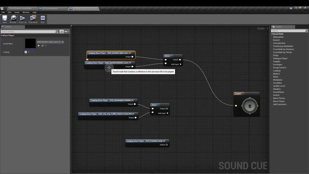Select Attenuation in the Palette
Viewport: 309px width, 174px height.
278,37
